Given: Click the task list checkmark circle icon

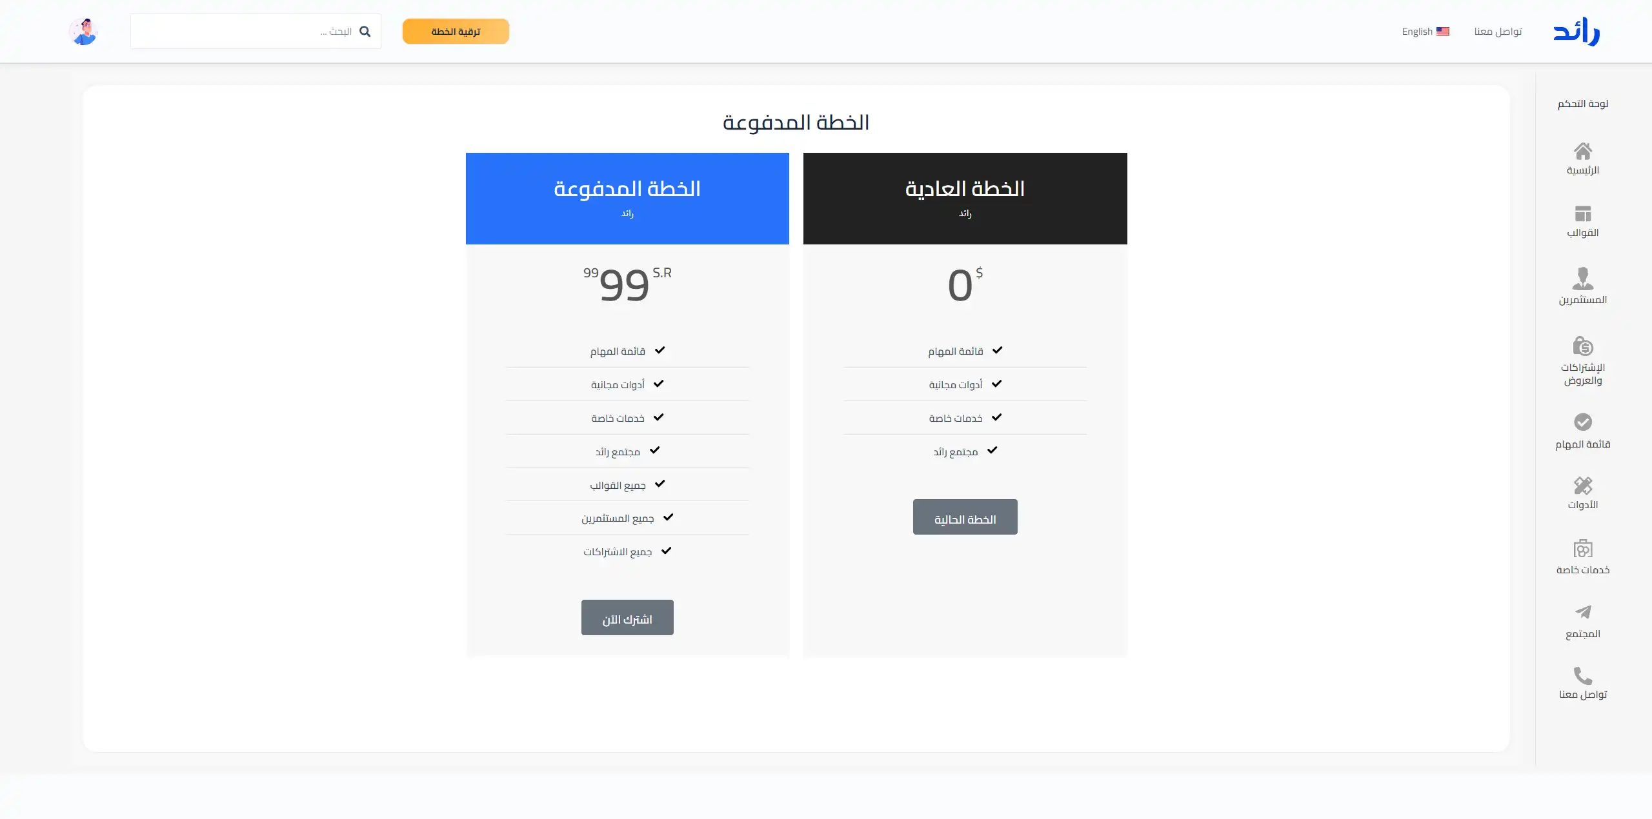Looking at the screenshot, I should click(1582, 422).
